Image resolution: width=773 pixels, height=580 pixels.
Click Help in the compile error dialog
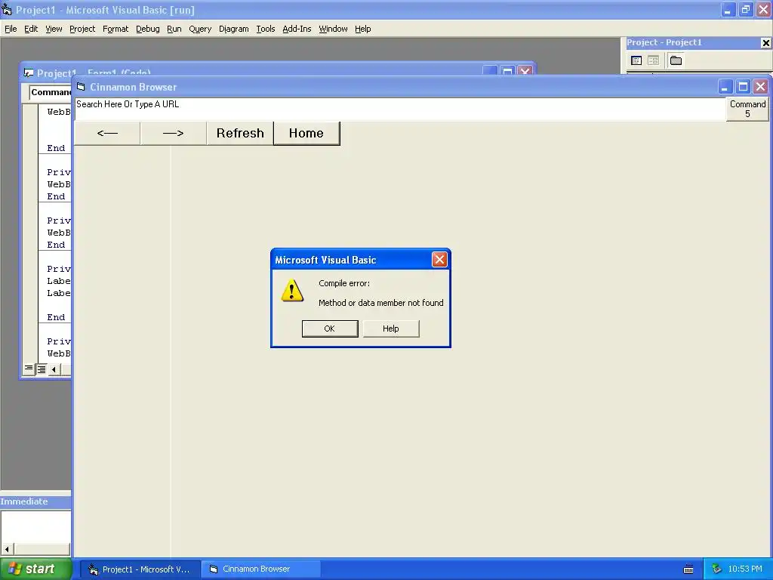pyautogui.click(x=391, y=329)
